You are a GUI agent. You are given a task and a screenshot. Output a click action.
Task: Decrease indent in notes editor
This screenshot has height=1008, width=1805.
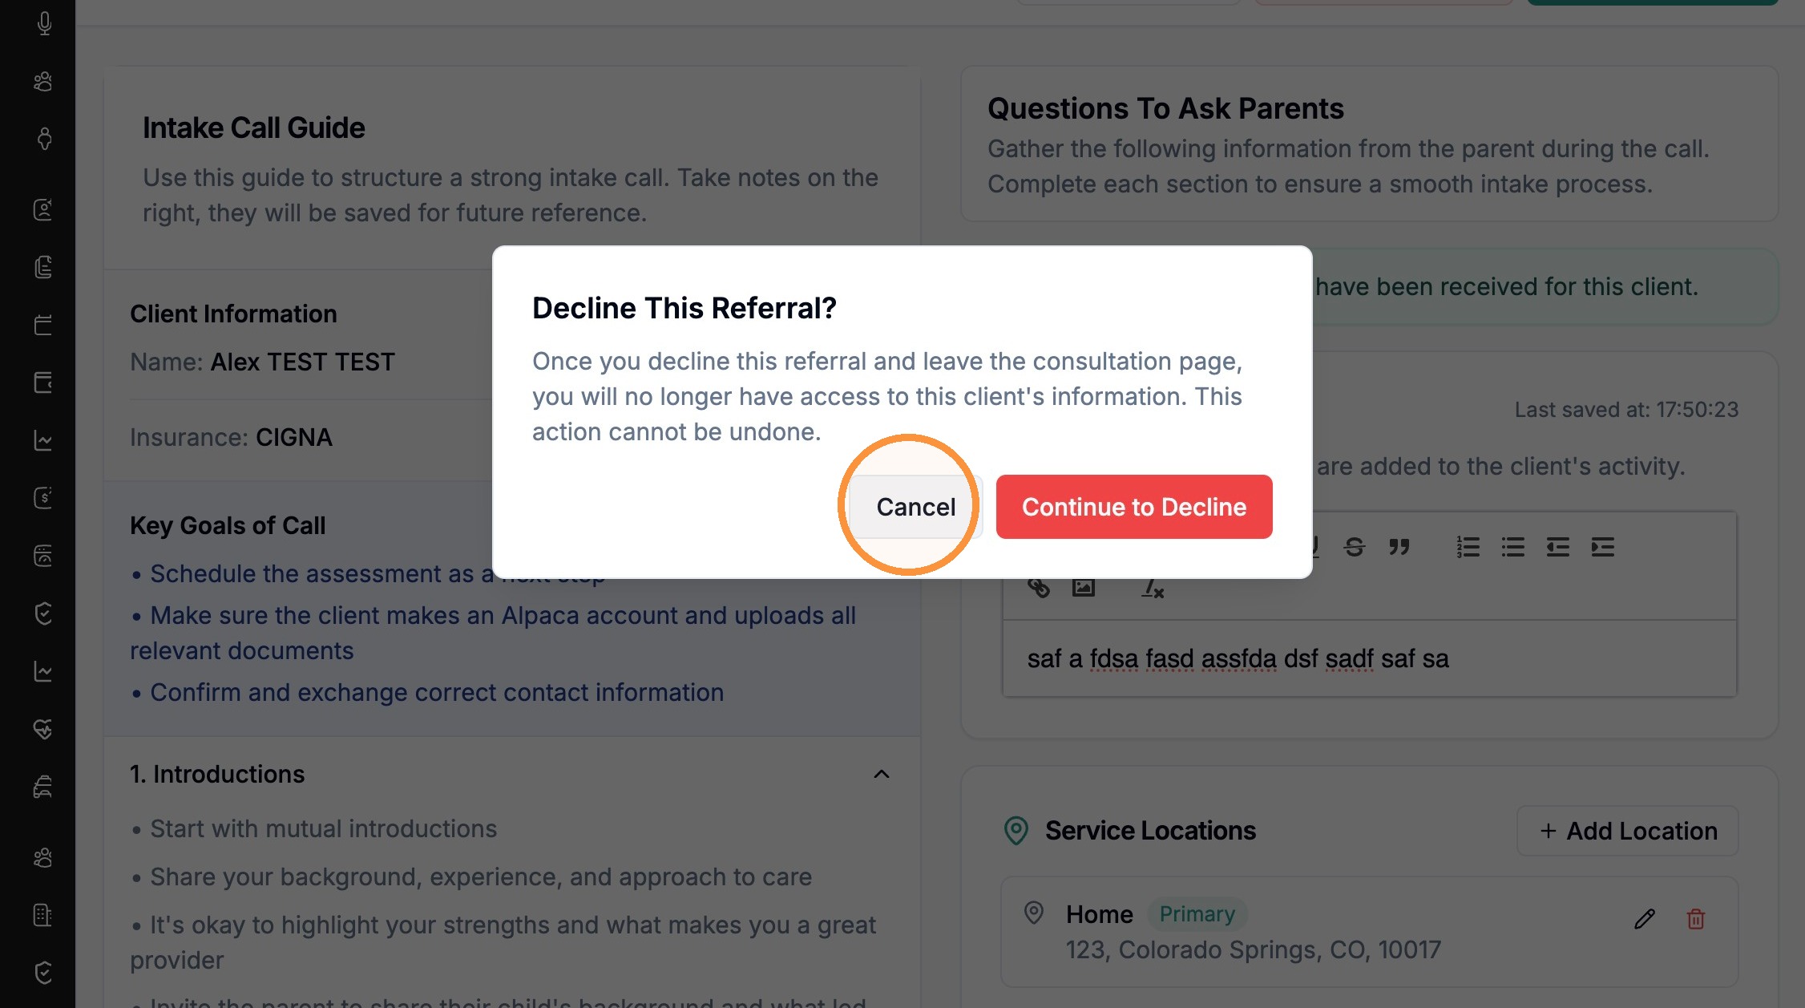(1558, 547)
